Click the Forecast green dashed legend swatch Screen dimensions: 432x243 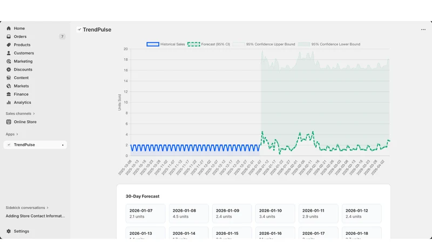point(194,44)
